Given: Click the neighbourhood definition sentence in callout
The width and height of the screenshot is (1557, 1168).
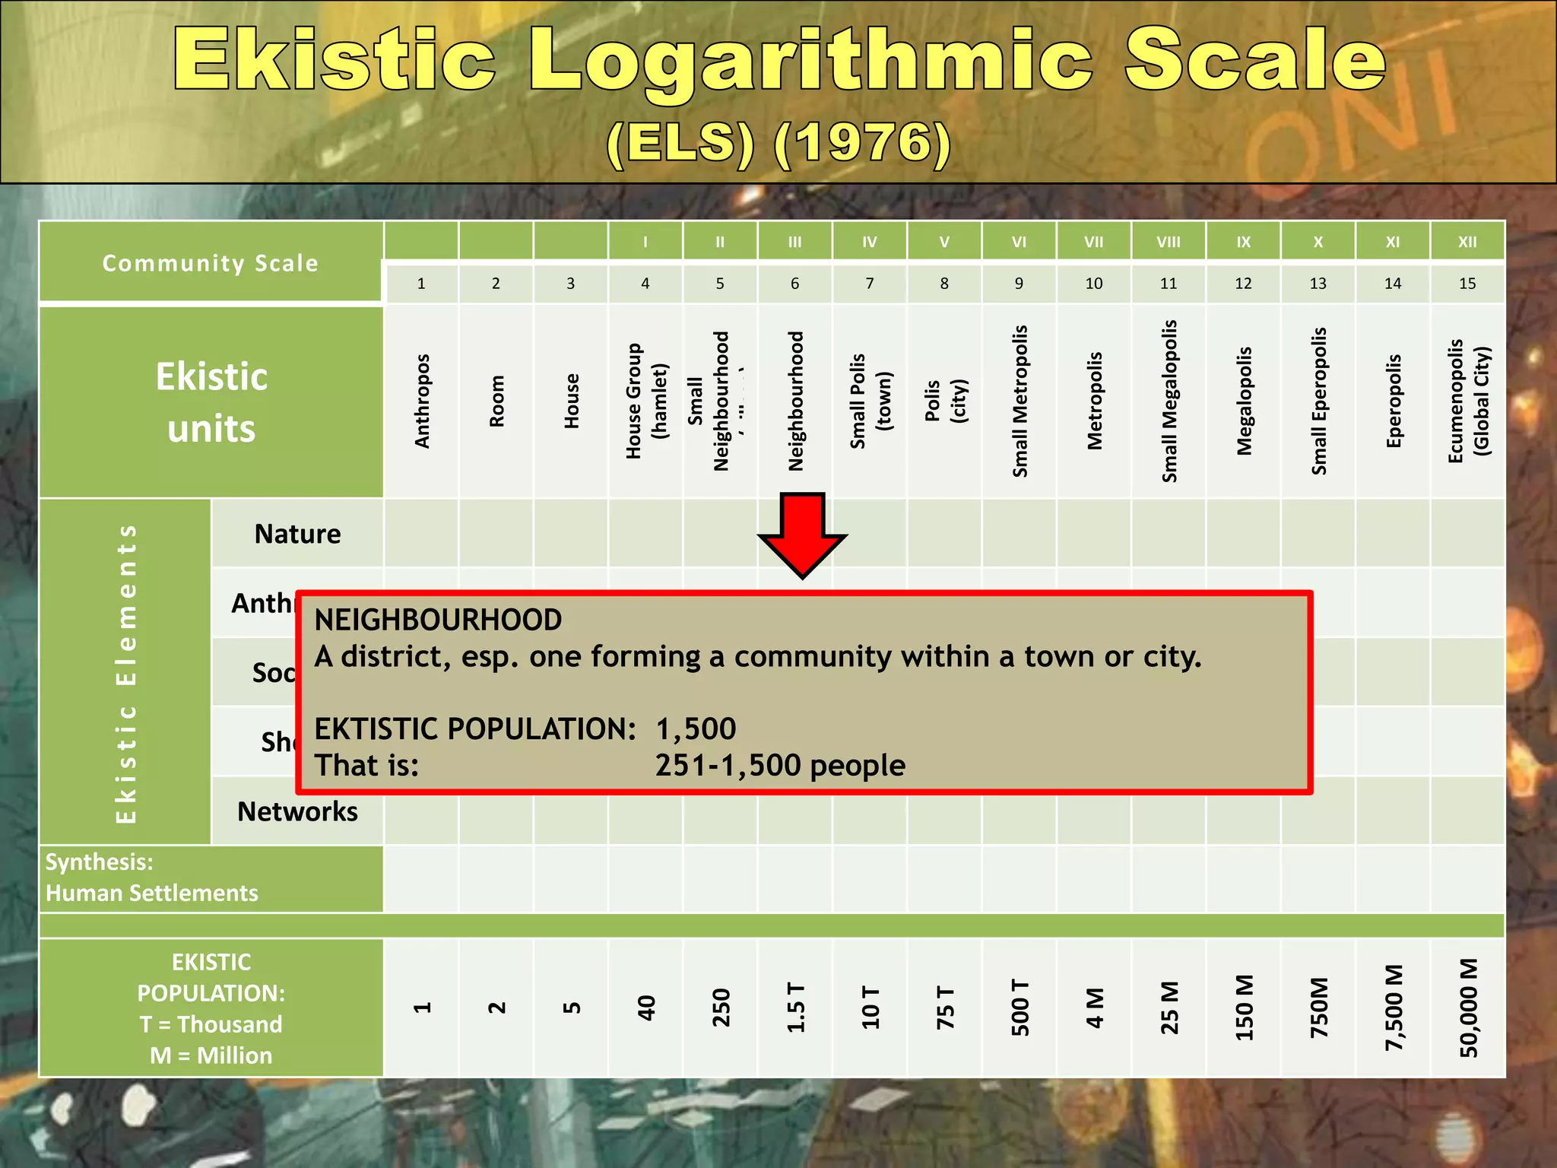Looking at the screenshot, I should pos(758,656).
